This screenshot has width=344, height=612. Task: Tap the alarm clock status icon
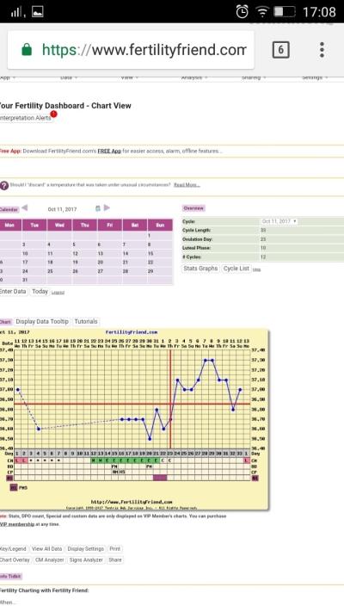click(242, 12)
